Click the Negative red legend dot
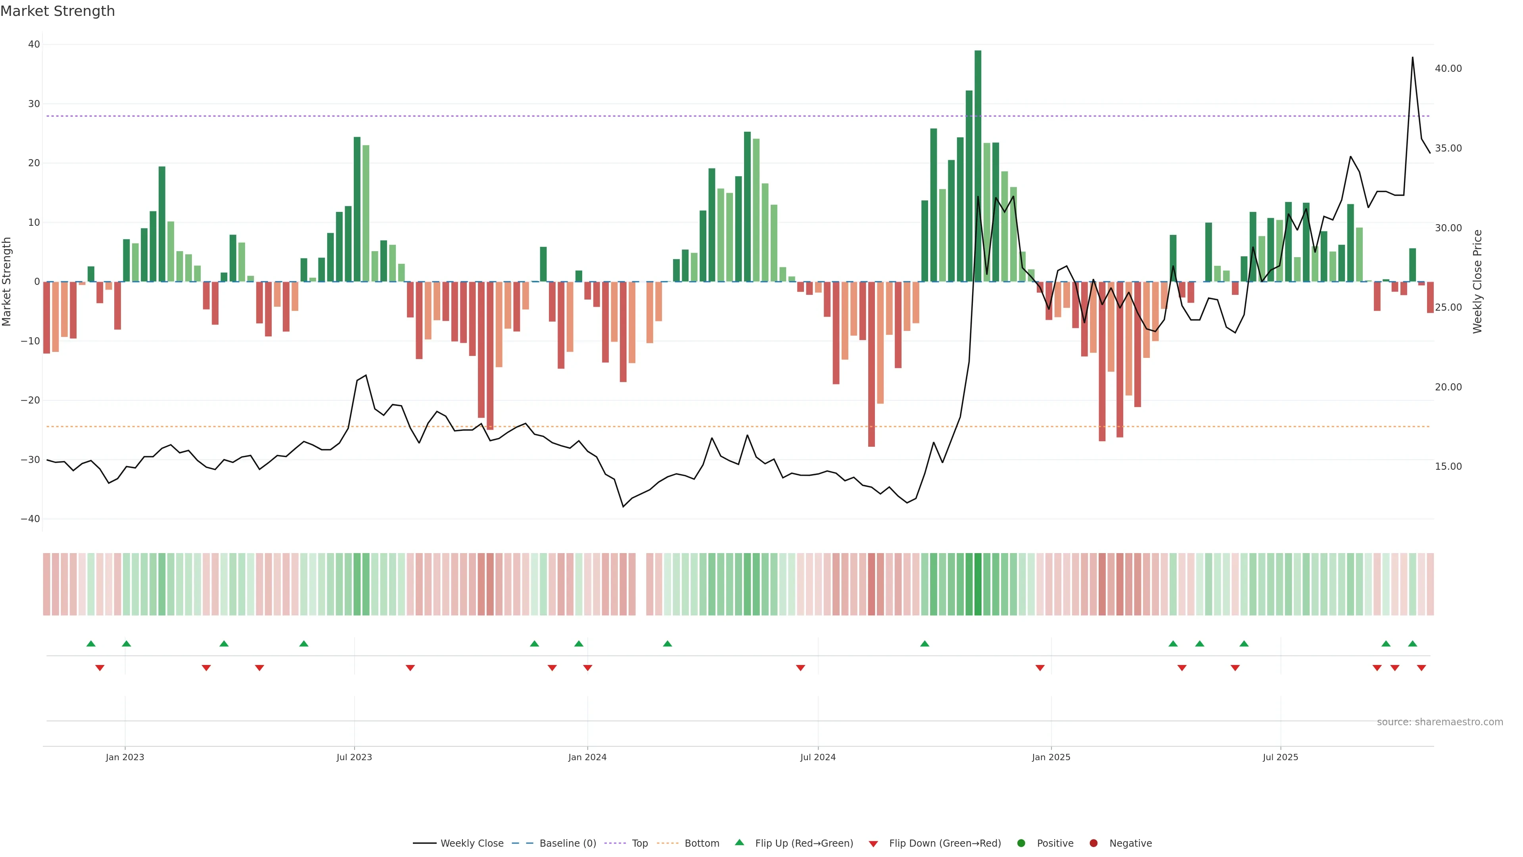 click(x=1093, y=843)
